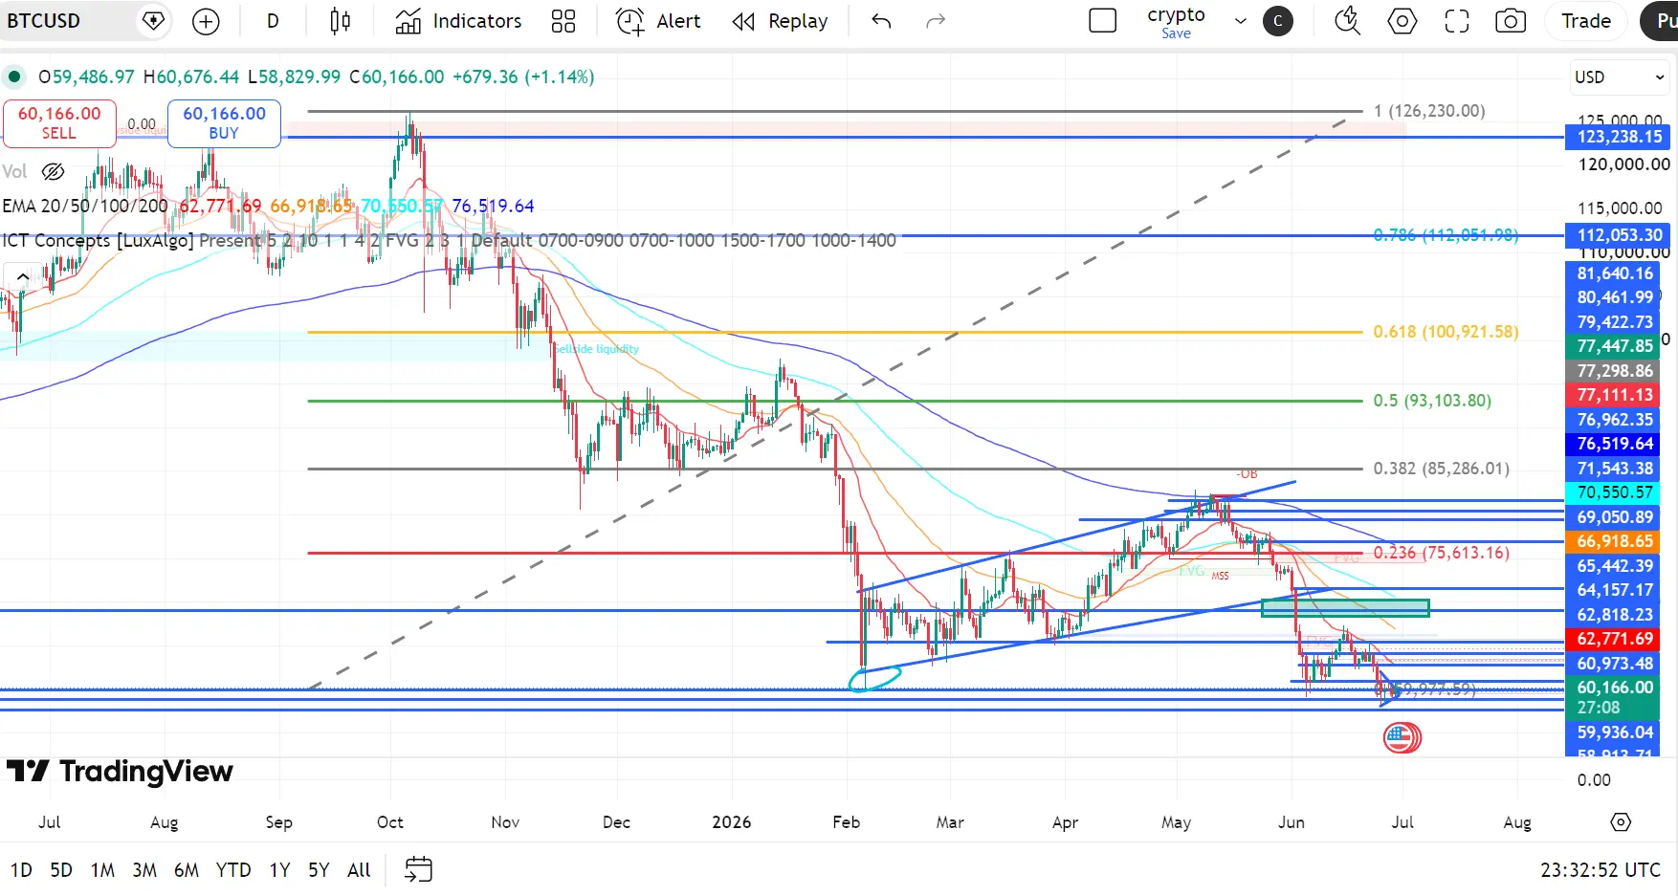Select the EMA 20/50/100/200 indicator legend
Viewport: 1678px width, 896px height.
[x=85, y=206]
